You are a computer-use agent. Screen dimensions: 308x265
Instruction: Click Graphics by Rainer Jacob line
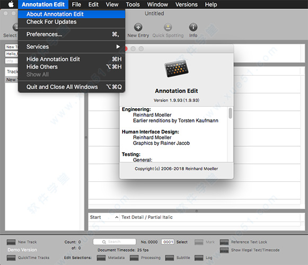[x=161, y=143]
